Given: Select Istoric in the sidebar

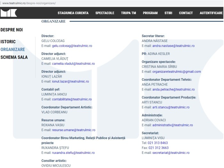Looking at the screenshot, I should click(8, 42).
